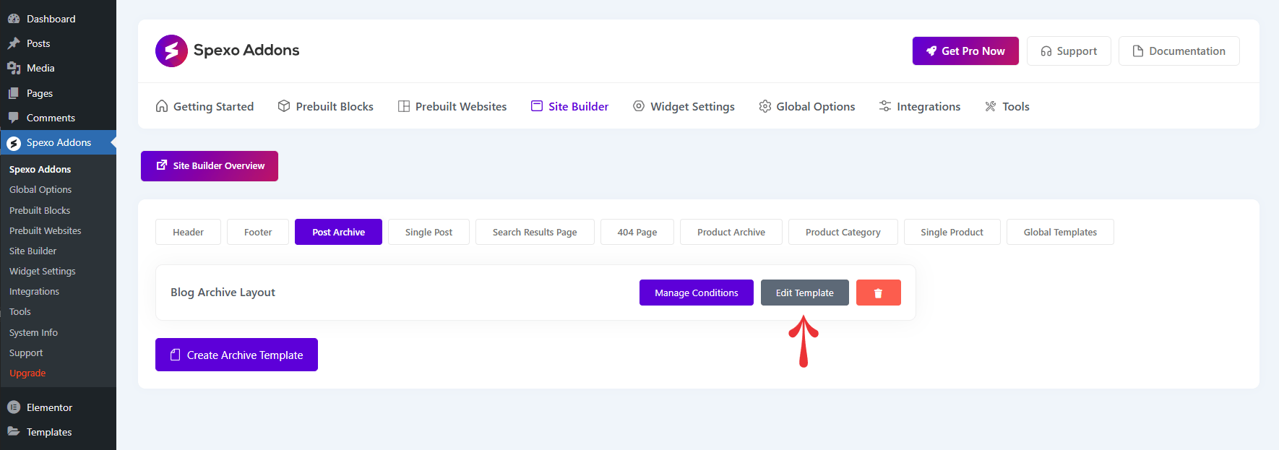Click the Widget Settings circle icon
Screen dimensions: 1279x450
(639, 106)
